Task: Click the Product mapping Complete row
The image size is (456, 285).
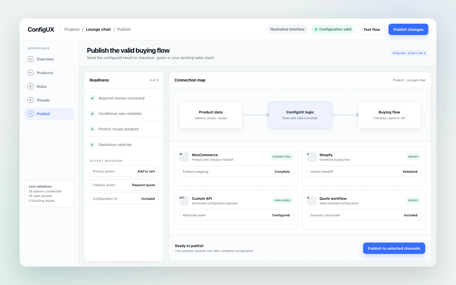Action: coord(236,172)
